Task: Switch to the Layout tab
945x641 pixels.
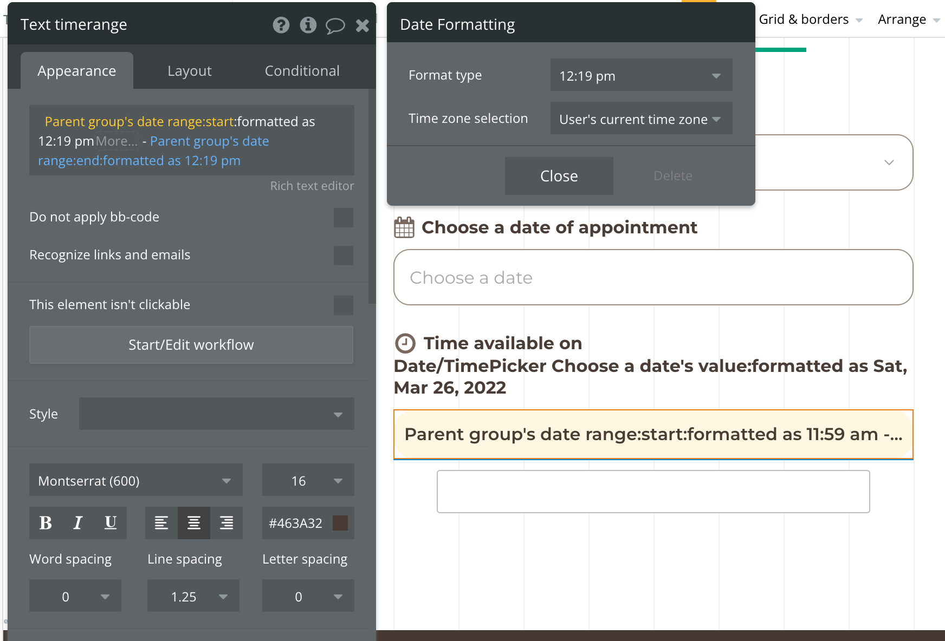Action: (x=189, y=71)
